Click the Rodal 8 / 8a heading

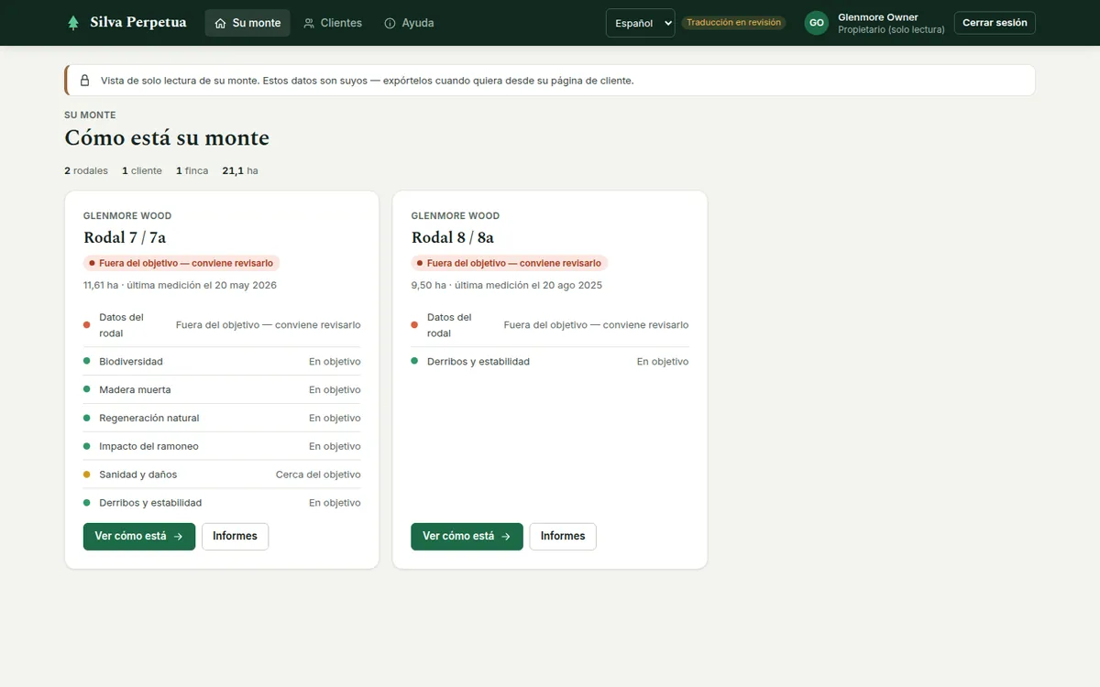pos(453,238)
